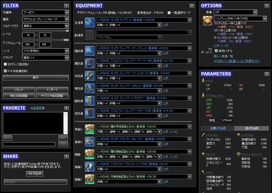Open the earring materia dropdown

click(129, 132)
